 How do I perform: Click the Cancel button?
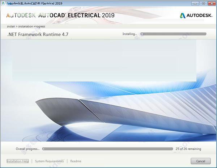(201, 161)
